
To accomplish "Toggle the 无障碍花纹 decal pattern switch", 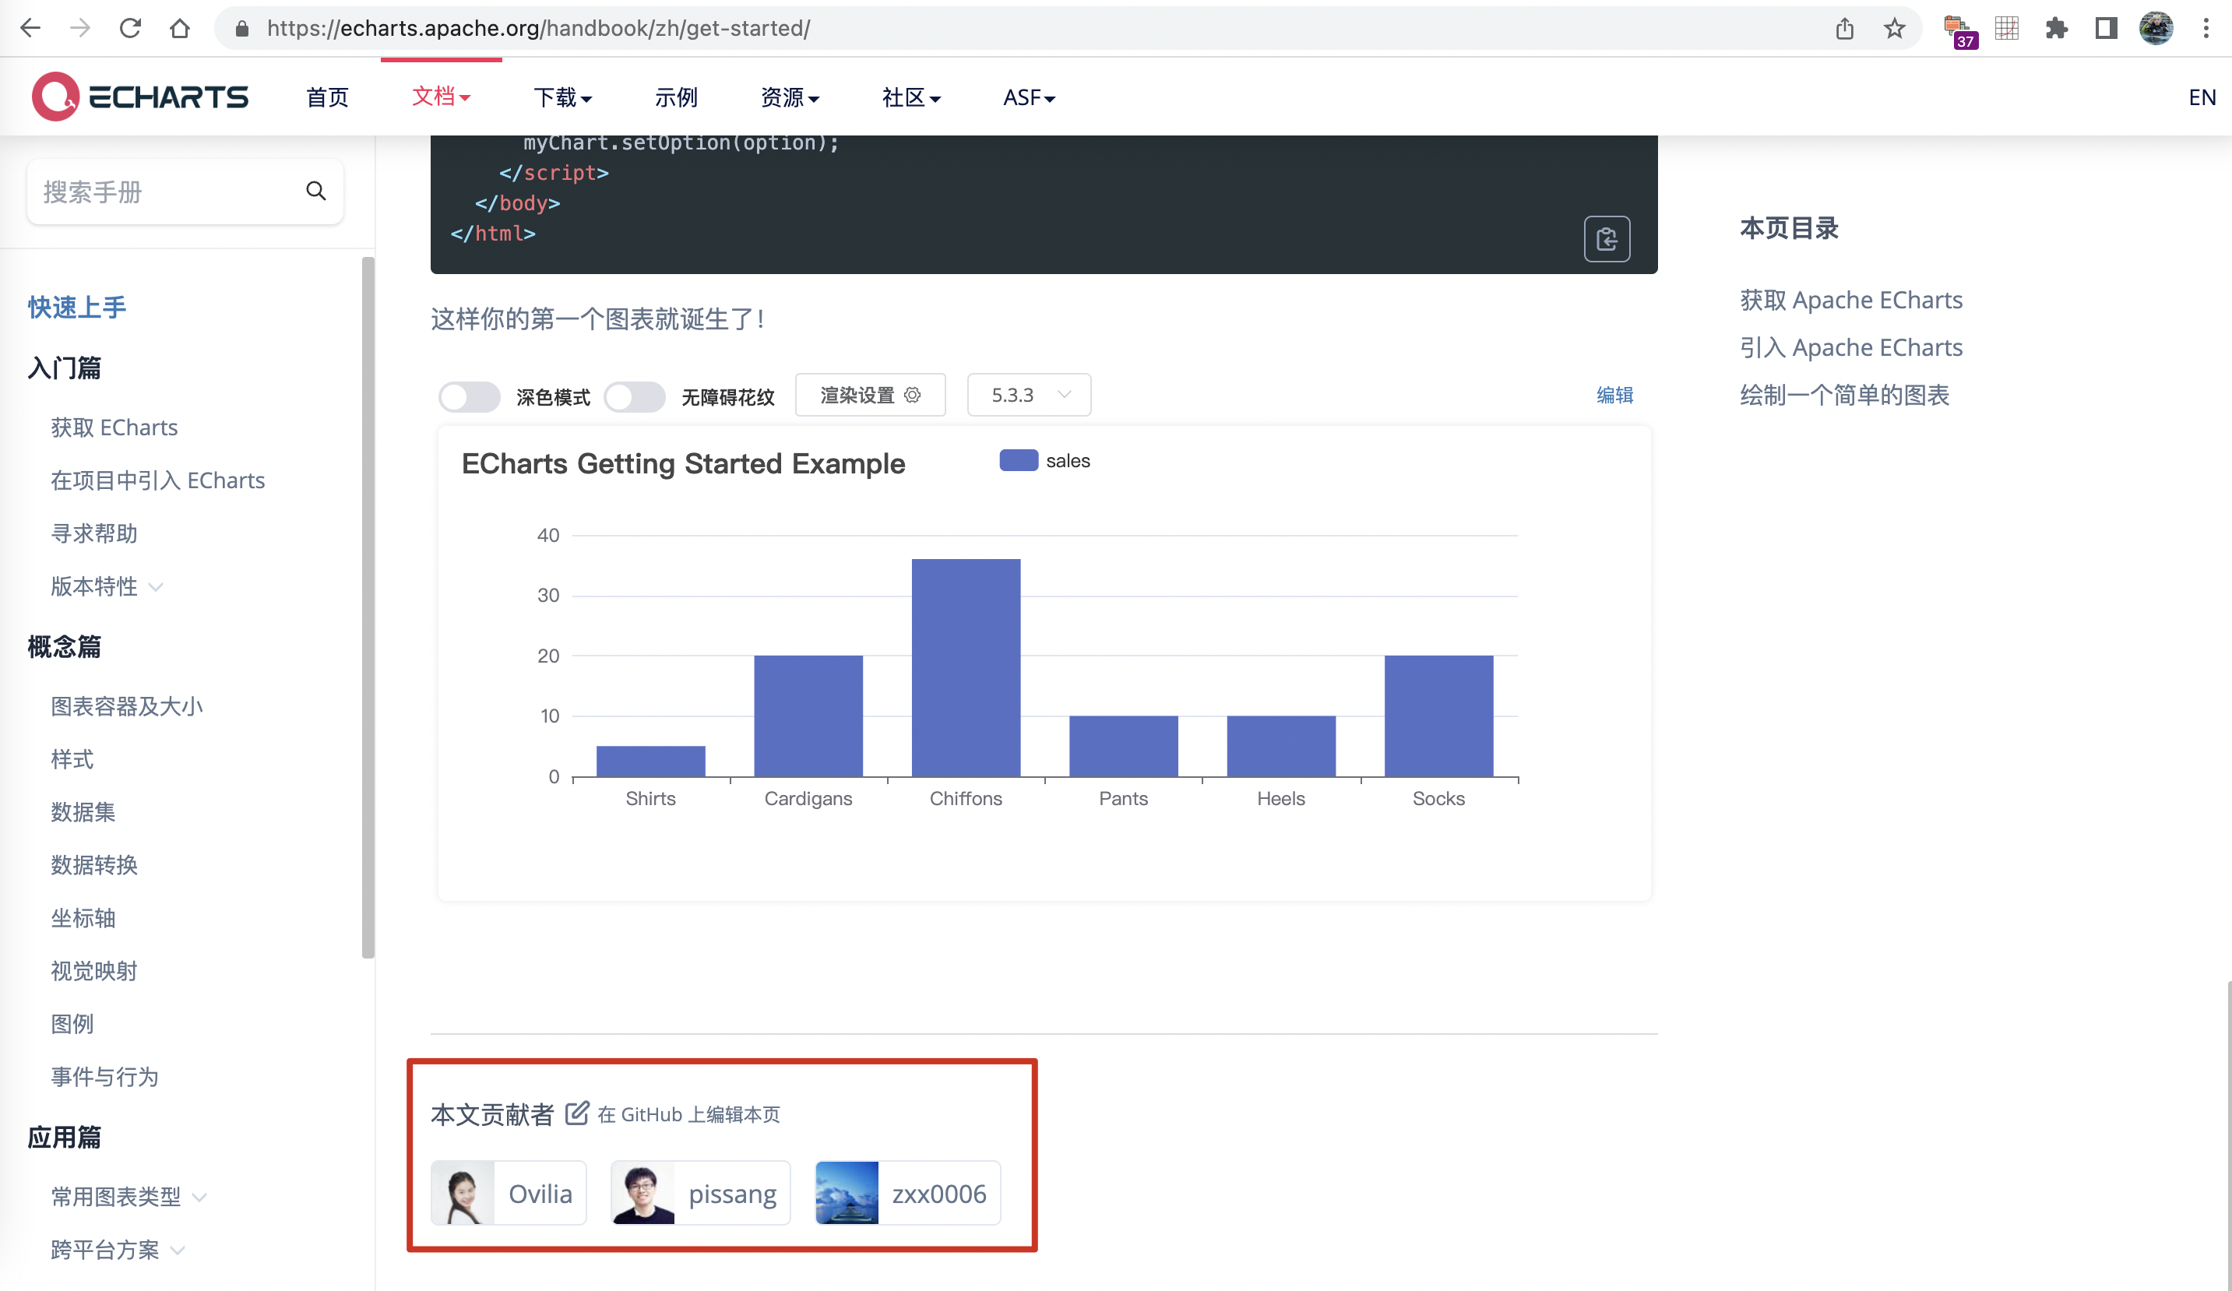I will pyautogui.click(x=634, y=396).
